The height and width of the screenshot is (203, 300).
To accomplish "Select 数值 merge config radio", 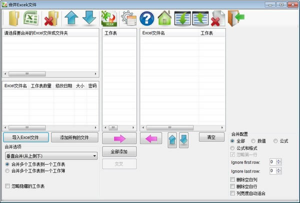I will tap(253, 141).
